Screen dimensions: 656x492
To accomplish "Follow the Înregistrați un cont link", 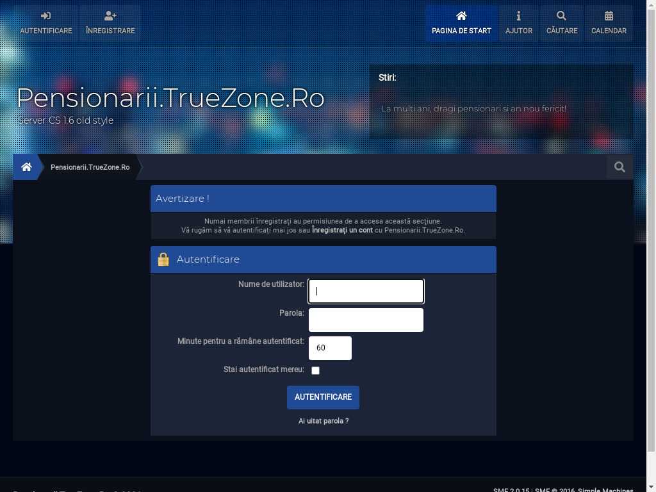I will (342, 230).
